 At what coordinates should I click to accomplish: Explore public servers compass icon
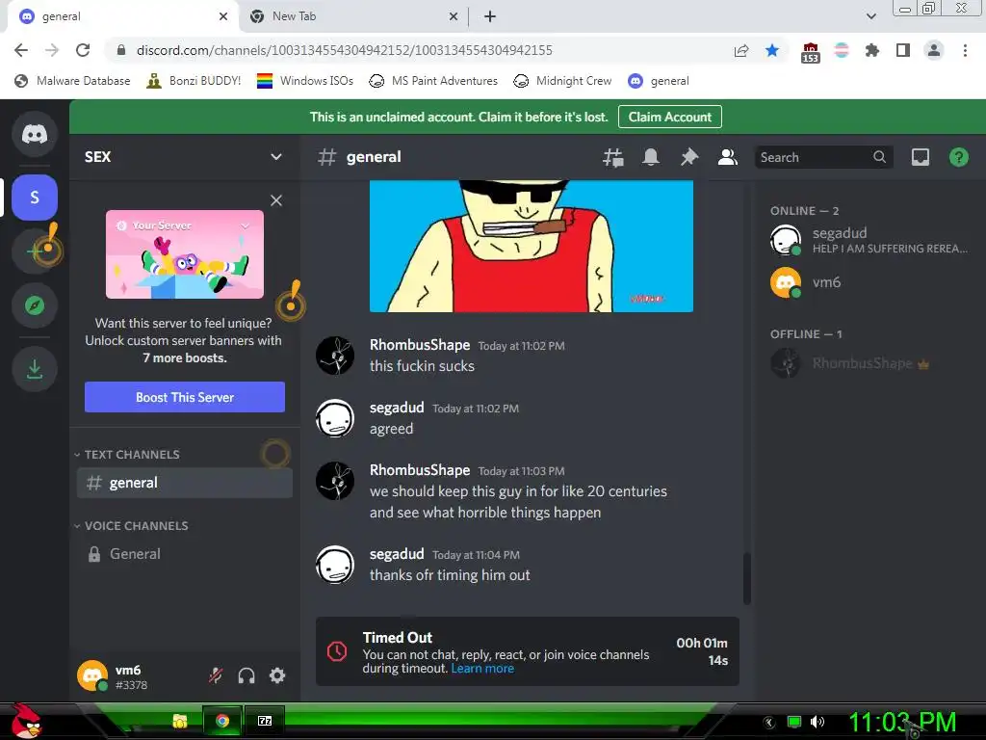(x=35, y=305)
